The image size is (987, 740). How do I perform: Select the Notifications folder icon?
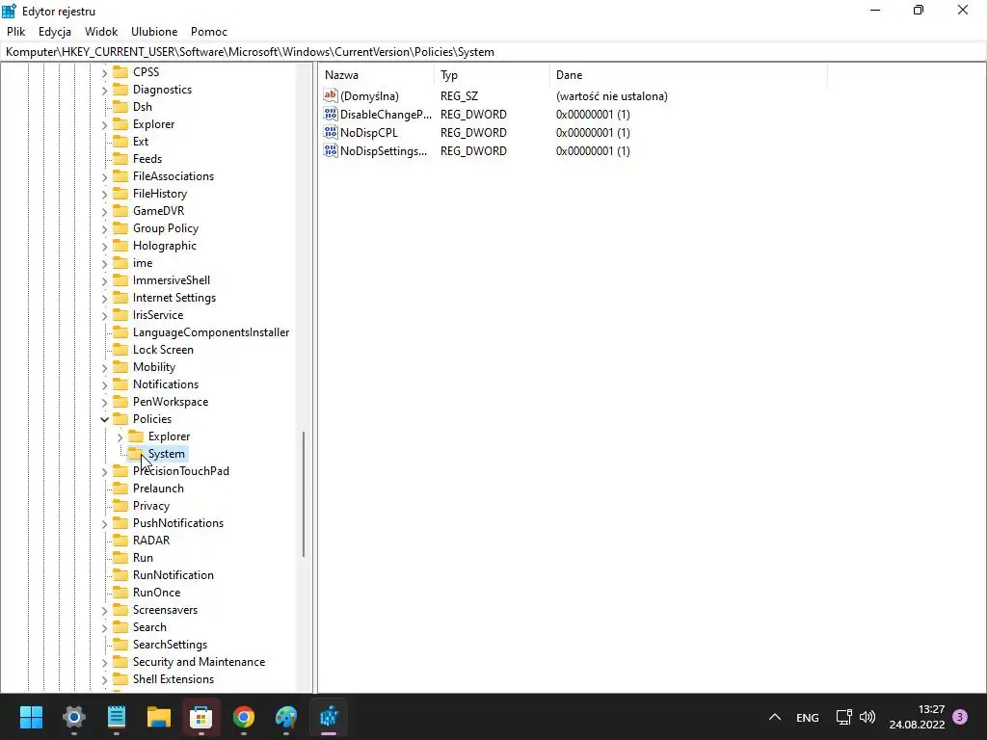coord(120,383)
